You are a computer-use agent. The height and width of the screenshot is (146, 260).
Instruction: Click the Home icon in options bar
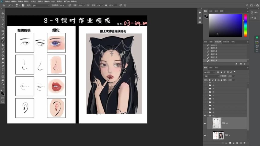pyautogui.click(x=4, y=5)
